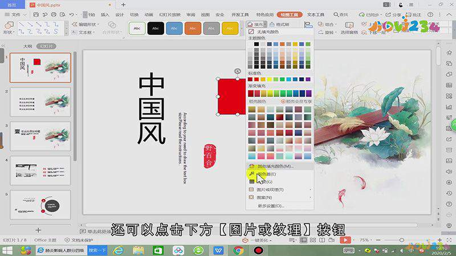Image resolution: width=456 pixels, height=256 pixels.
Task: Click the rotation handle above the red rectangle
Action: 237,71
